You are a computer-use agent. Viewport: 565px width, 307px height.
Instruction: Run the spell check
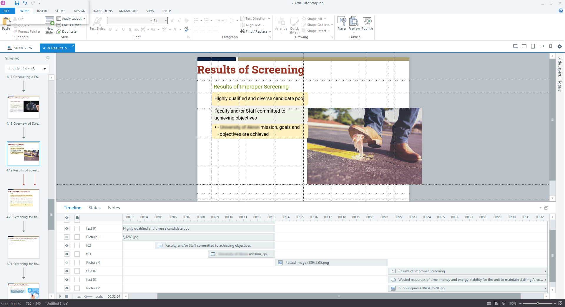[186, 29]
